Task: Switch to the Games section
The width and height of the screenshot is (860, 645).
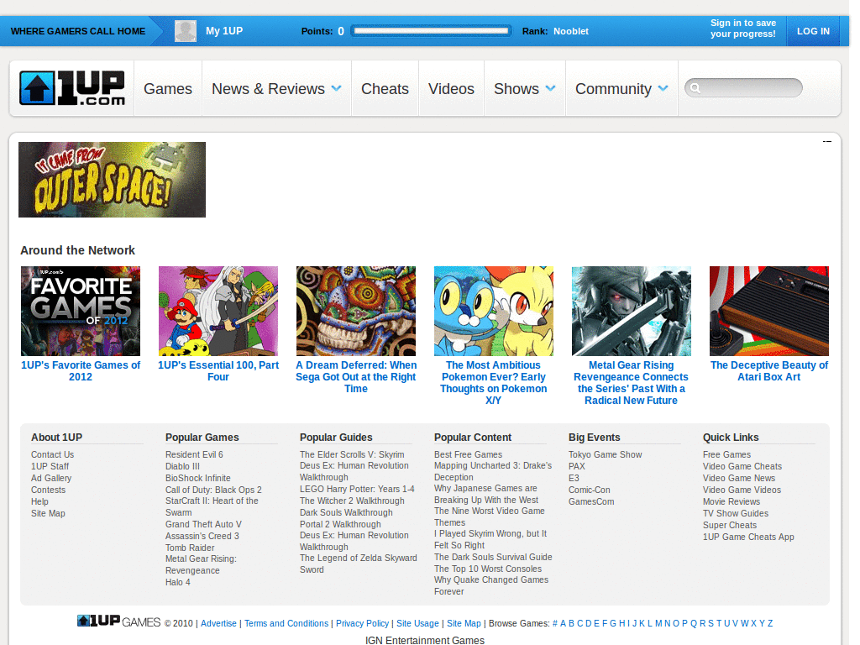Action: coord(168,88)
